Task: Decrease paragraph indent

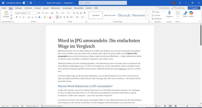Action: click(x=74, y=13)
